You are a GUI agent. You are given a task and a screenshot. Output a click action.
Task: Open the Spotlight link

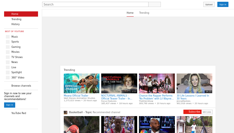click(x=17, y=72)
